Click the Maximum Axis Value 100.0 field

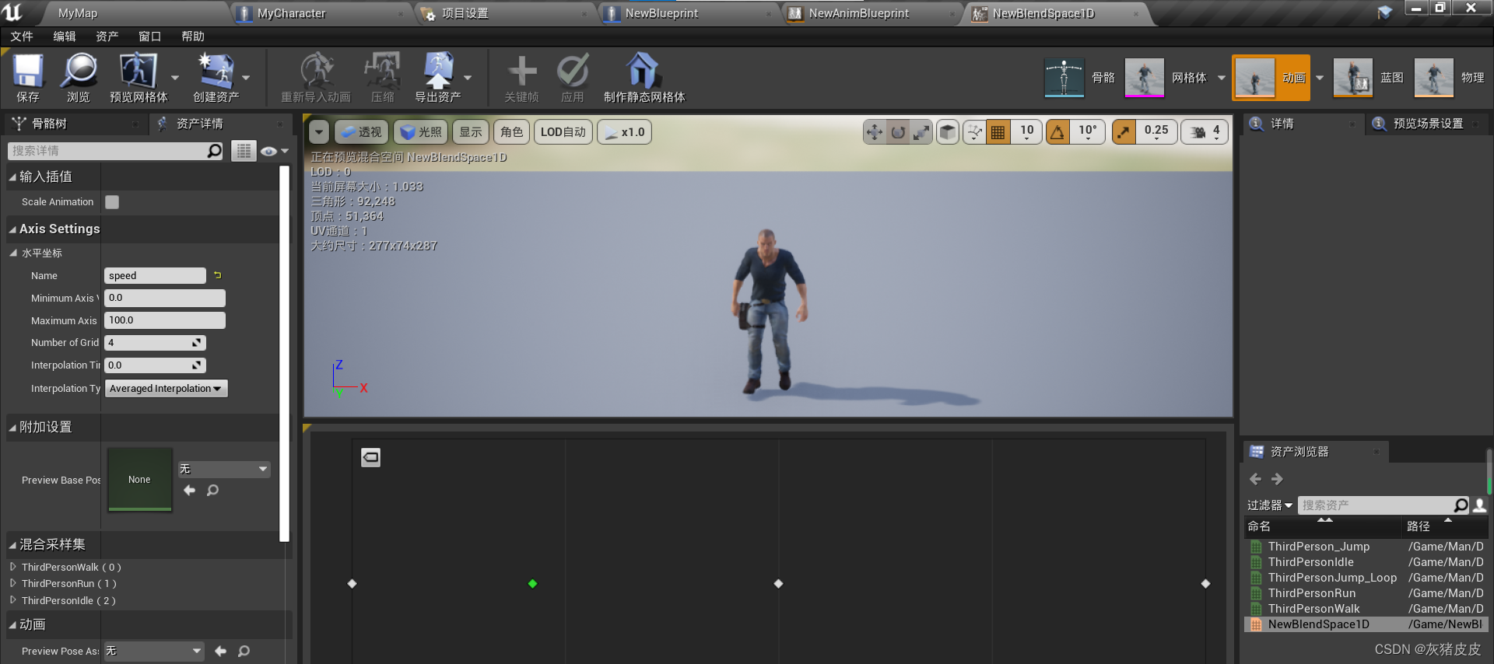point(165,320)
